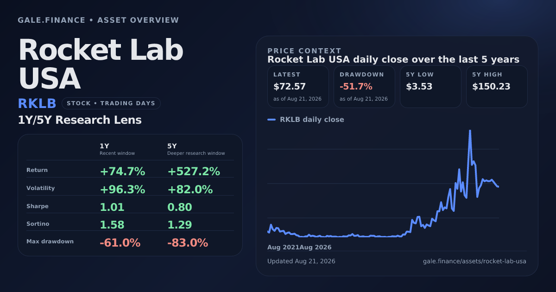This screenshot has width=556, height=292.
Task: Click the 1Y Sharpe value 1.01
Action: tap(112, 207)
